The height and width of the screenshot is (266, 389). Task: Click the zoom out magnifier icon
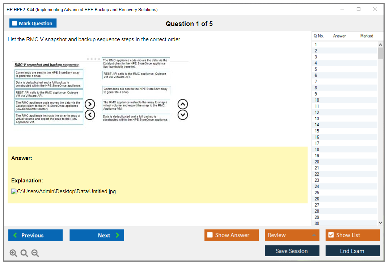(x=35, y=253)
